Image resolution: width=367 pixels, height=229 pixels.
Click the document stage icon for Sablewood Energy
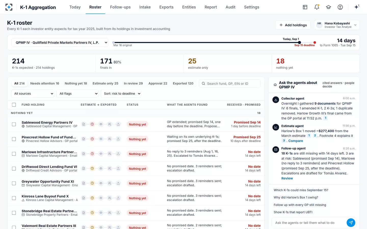tap(84, 124)
